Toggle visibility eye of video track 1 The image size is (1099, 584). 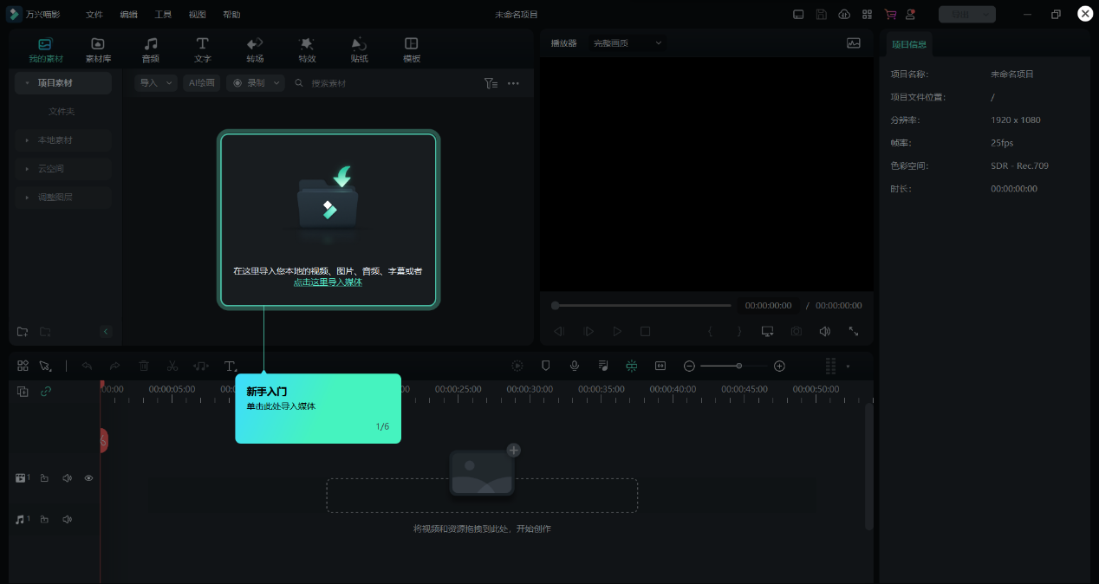click(x=88, y=478)
